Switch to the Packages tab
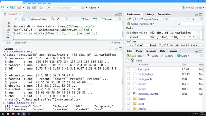The height and width of the screenshot is (116, 206). point(151,51)
